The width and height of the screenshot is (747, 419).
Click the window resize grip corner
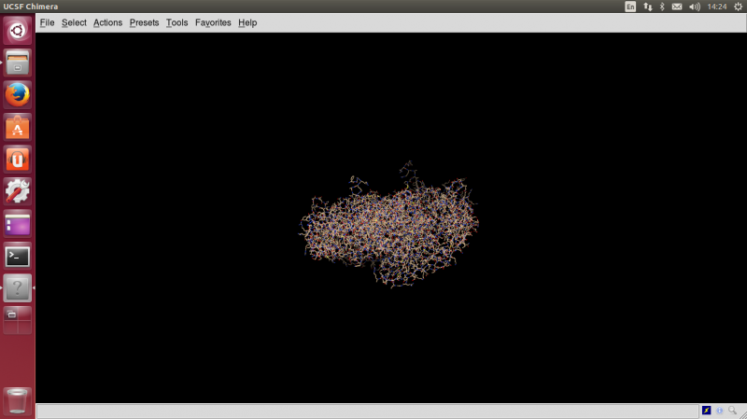[743, 415]
